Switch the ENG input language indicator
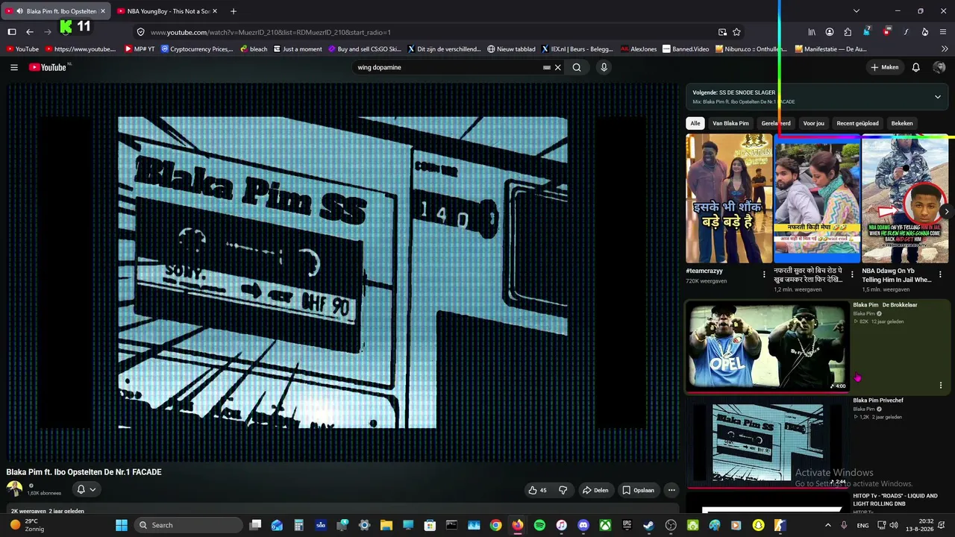 click(x=862, y=525)
